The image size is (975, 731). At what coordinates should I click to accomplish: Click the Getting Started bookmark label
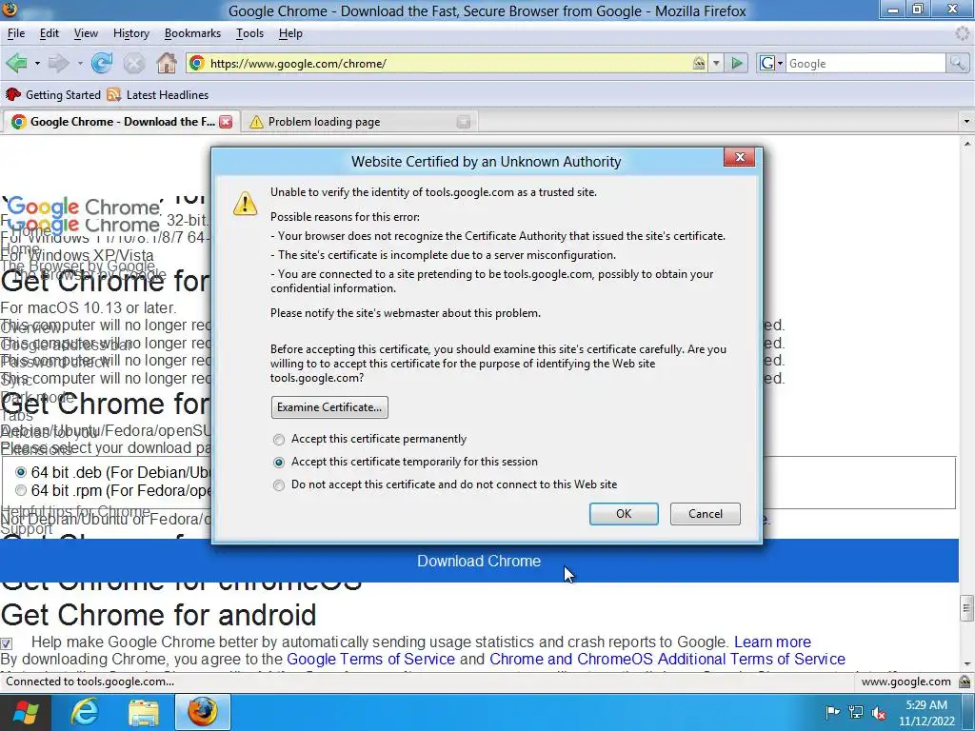63,95
